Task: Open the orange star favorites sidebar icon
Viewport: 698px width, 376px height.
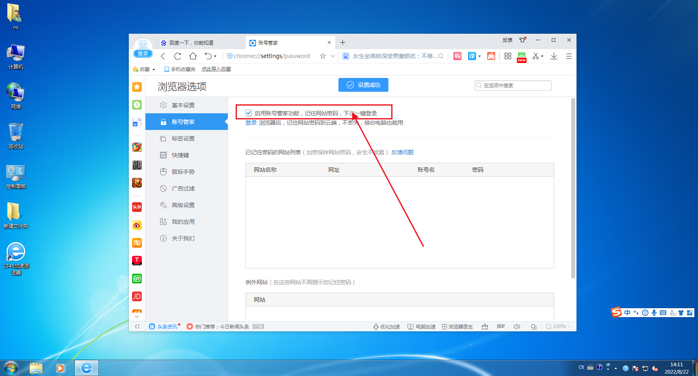Action: pyautogui.click(x=137, y=86)
